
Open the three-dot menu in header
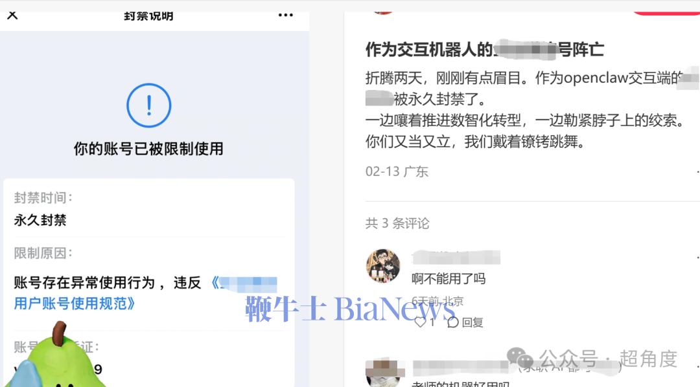[285, 15]
